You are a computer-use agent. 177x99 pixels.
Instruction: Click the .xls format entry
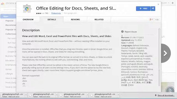pos(24,84)
